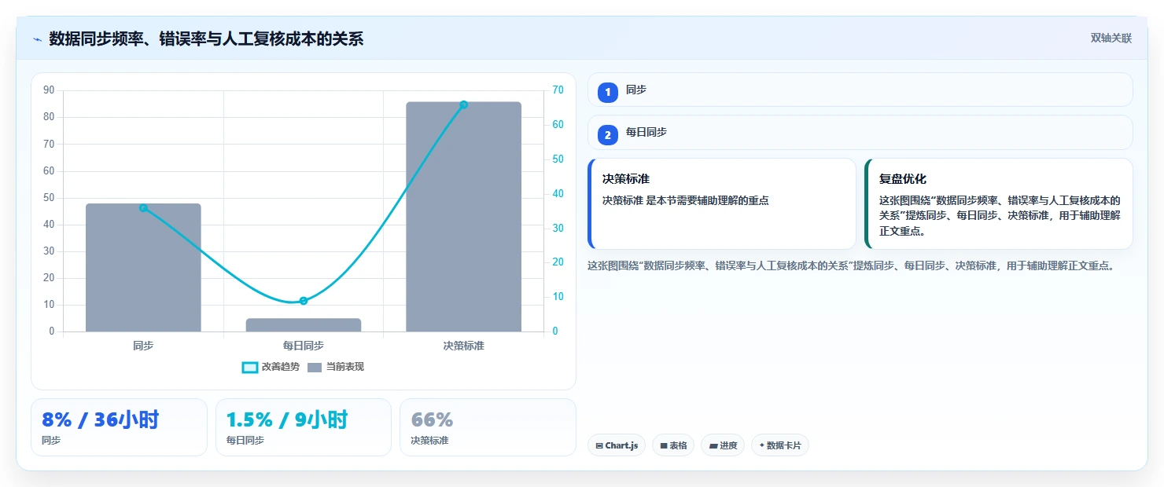The image size is (1164, 487).
Task: Click the 决策标准 x-axis label
Action: pos(463,346)
